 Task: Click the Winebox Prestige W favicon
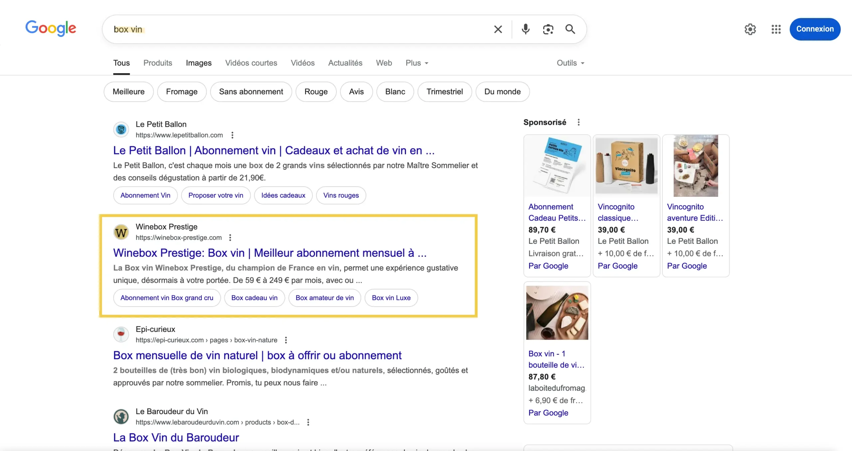click(121, 232)
